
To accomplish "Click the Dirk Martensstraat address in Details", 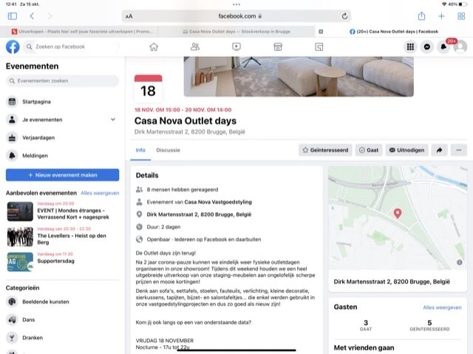I will pos(199,214).
